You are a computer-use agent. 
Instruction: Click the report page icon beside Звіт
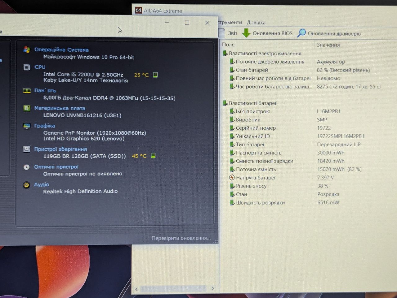[x=221, y=32]
